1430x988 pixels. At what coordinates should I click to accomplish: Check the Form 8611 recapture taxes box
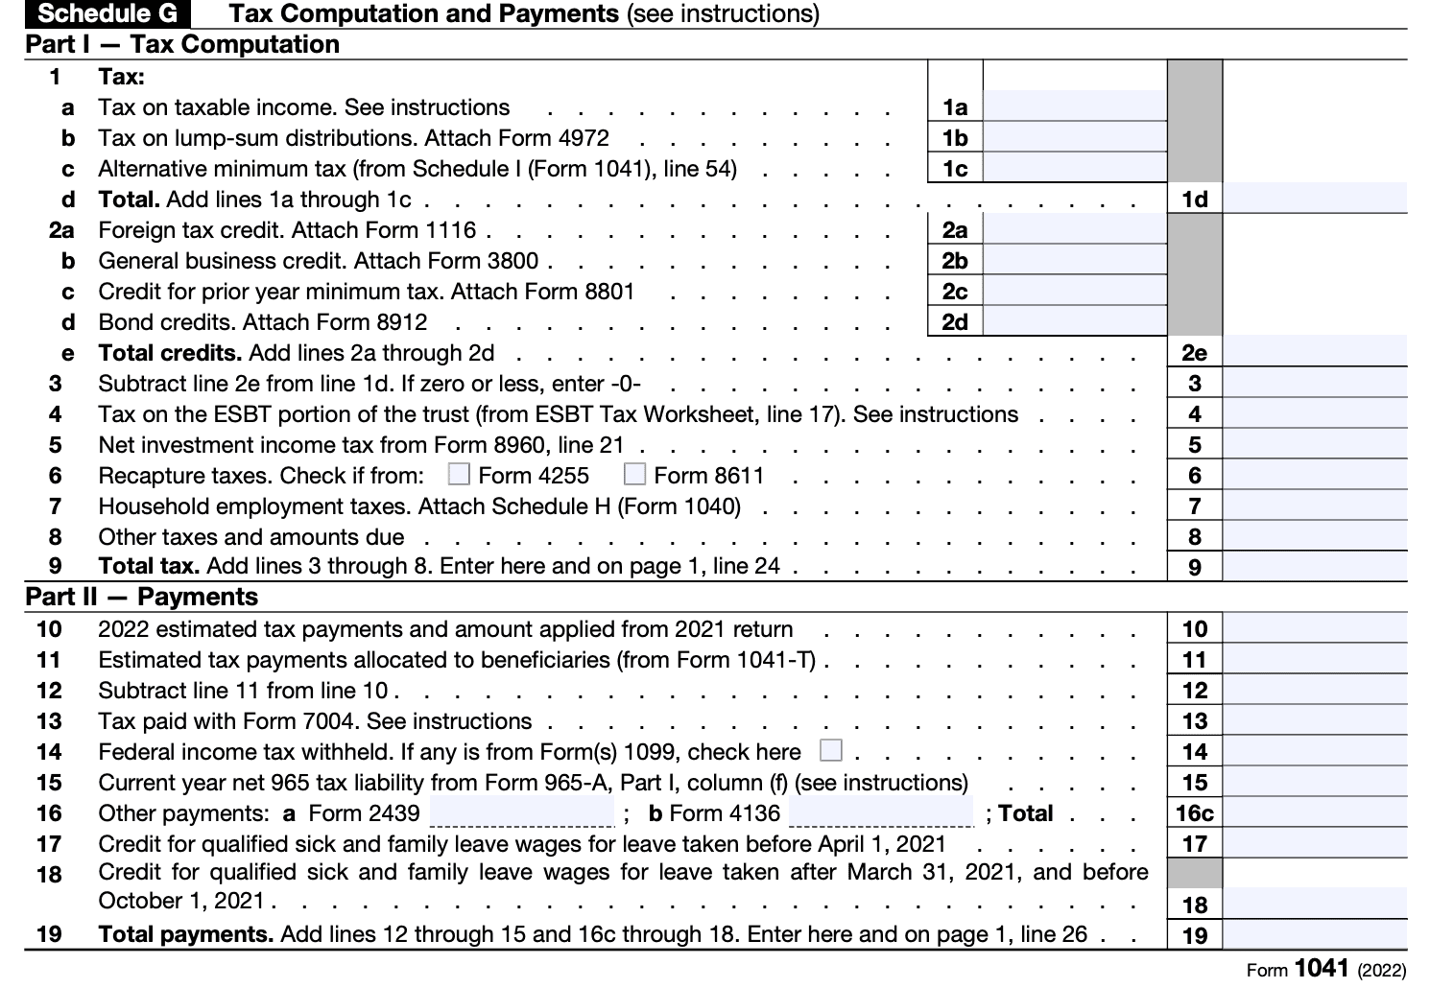tap(635, 473)
